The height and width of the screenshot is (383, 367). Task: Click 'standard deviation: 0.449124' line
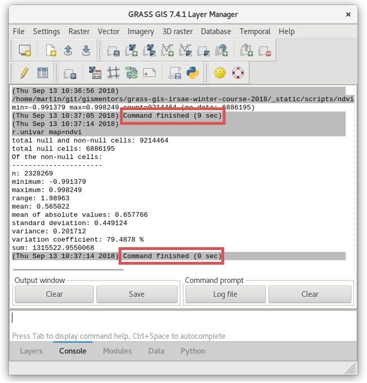[x=69, y=223]
